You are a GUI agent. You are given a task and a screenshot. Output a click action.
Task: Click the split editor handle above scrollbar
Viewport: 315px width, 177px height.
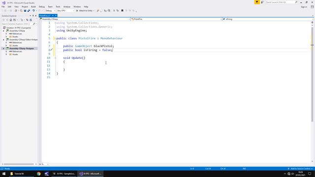tap(312, 23)
